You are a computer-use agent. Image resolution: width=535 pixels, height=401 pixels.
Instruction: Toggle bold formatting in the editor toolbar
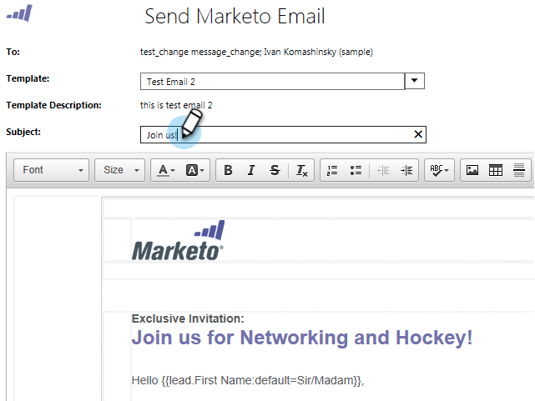228,170
